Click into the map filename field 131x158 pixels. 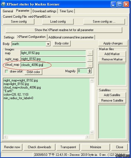click(53, 53)
